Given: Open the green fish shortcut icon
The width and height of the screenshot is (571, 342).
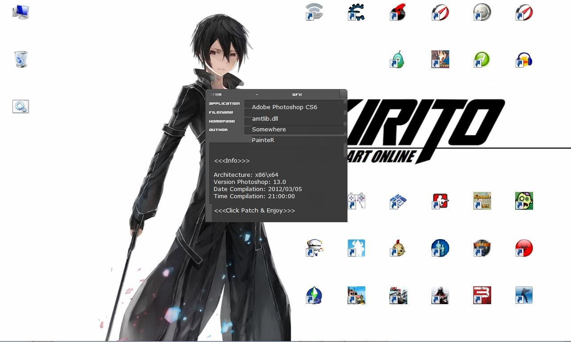Looking at the screenshot, I should (x=398, y=59).
